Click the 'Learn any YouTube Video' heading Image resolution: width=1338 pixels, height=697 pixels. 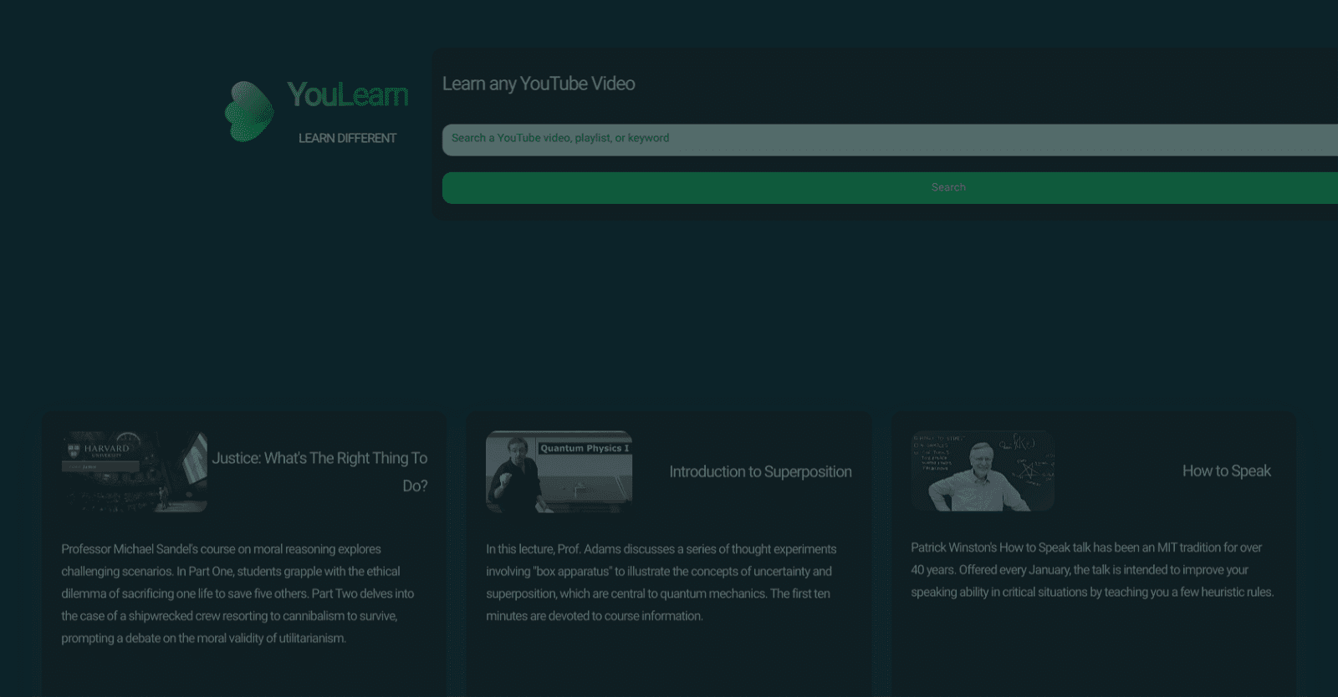(539, 84)
